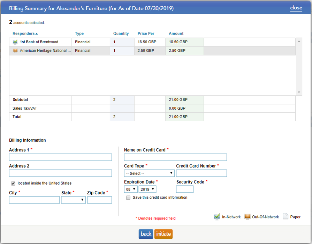Open the Card Type dropdown
Image resolution: width=312 pixels, height=244 pixels.
click(x=149, y=173)
